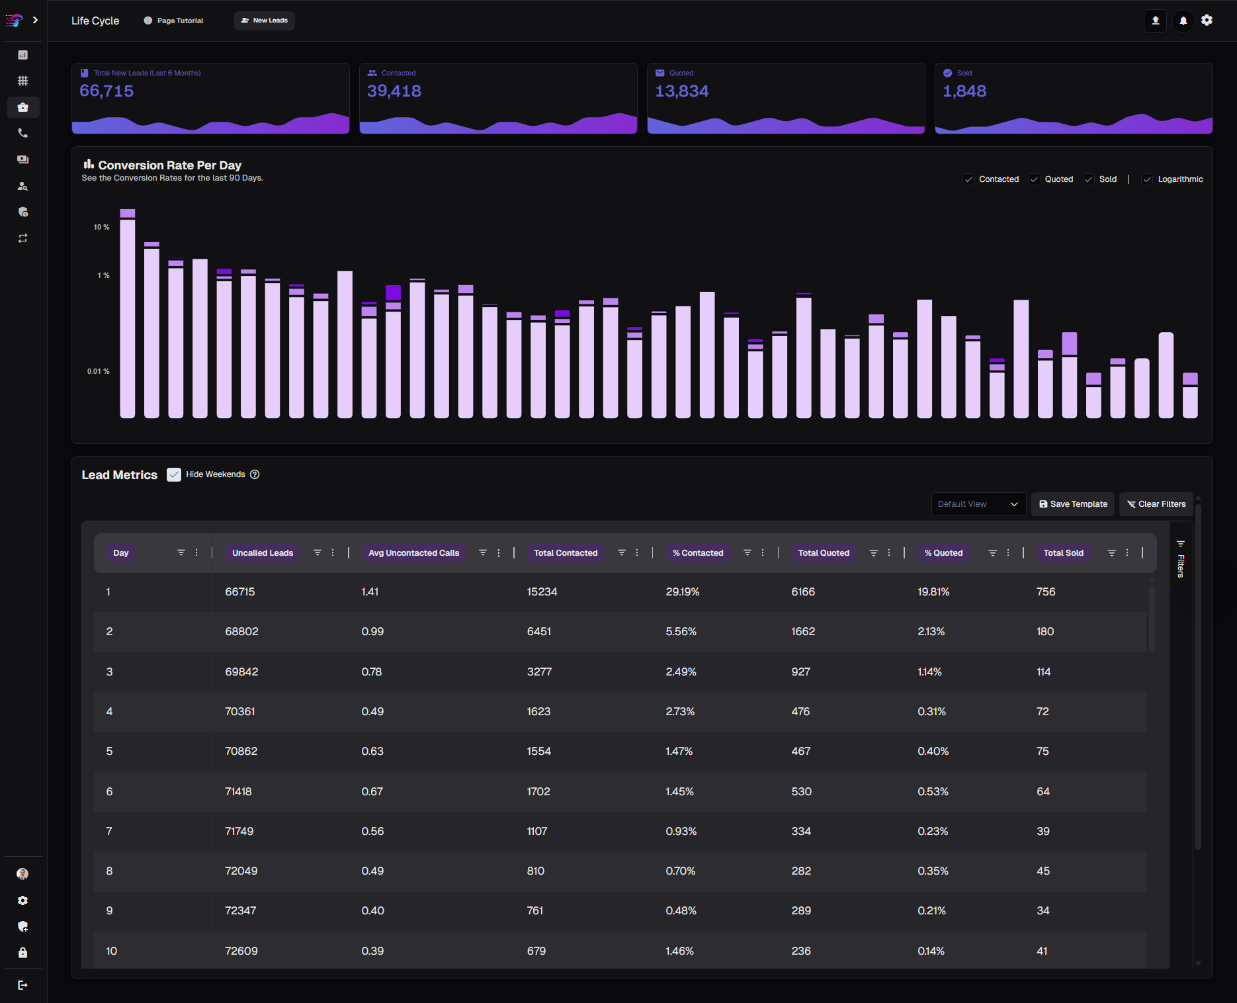1237x1003 pixels.
Task: Open the lock icon in sidebar
Action: tap(23, 953)
